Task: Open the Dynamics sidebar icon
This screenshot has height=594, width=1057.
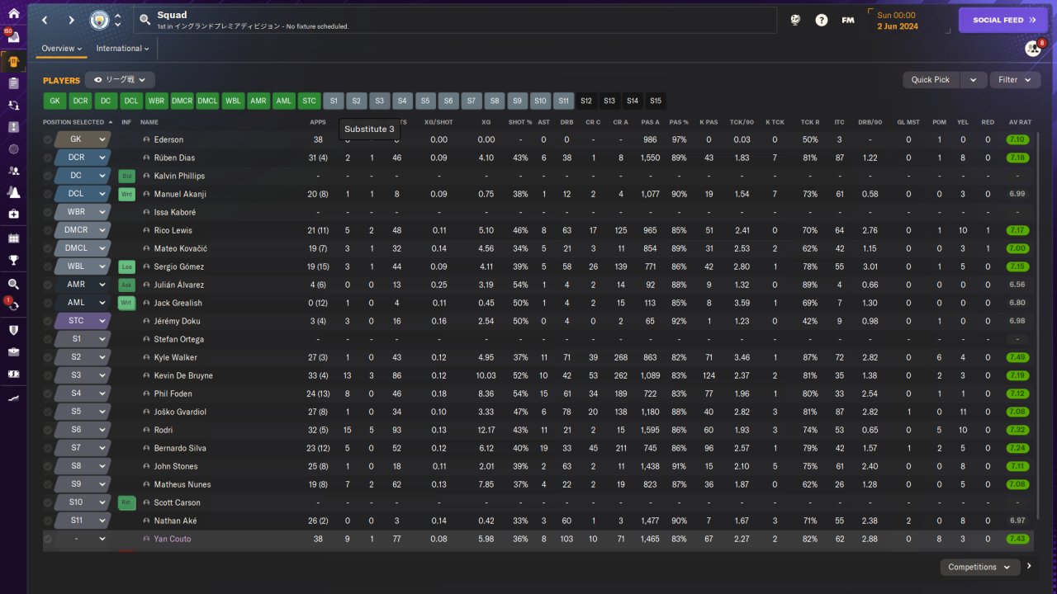Action: [13, 106]
